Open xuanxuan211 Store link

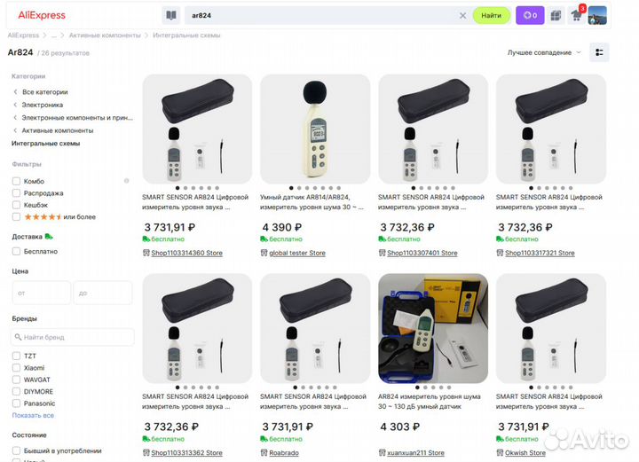(415, 453)
